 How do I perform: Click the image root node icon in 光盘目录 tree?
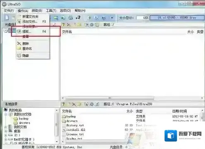(x=10, y=31)
